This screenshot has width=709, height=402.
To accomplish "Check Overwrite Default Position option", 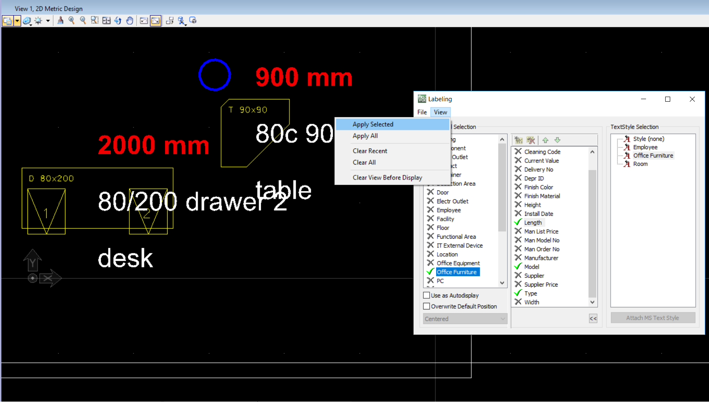I will coord(427,306).
